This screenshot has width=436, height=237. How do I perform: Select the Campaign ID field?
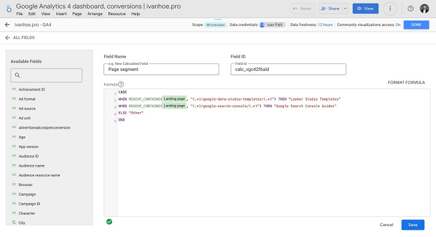29,204
